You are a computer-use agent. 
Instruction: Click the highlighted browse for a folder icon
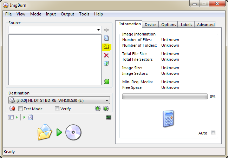tap(106, 47)
